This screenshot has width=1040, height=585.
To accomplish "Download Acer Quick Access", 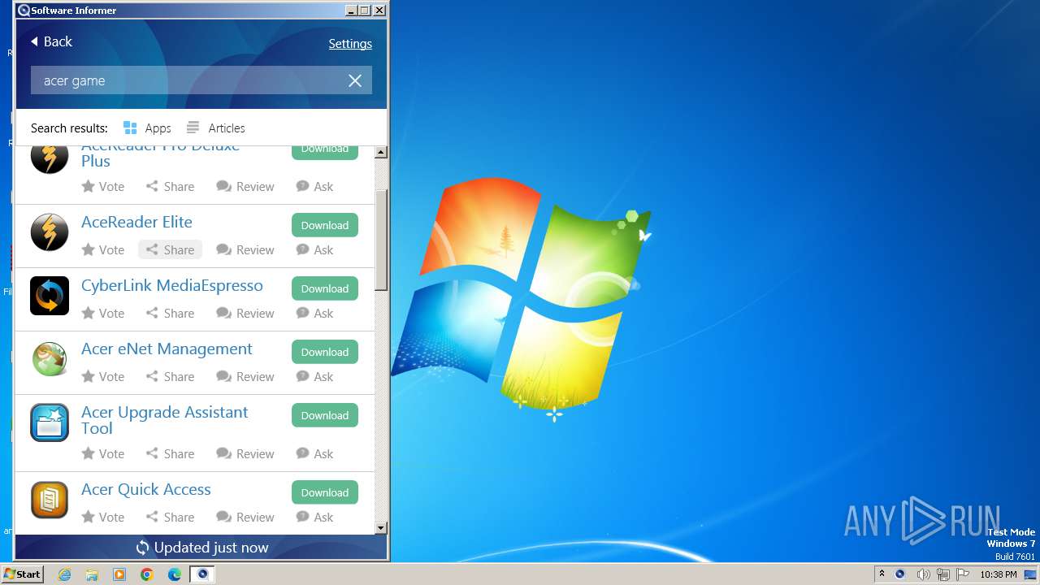I will [x=325, y=492].
